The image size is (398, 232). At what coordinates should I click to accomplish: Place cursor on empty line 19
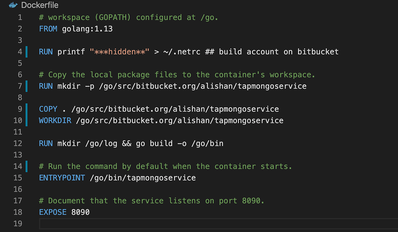point(218,223)
